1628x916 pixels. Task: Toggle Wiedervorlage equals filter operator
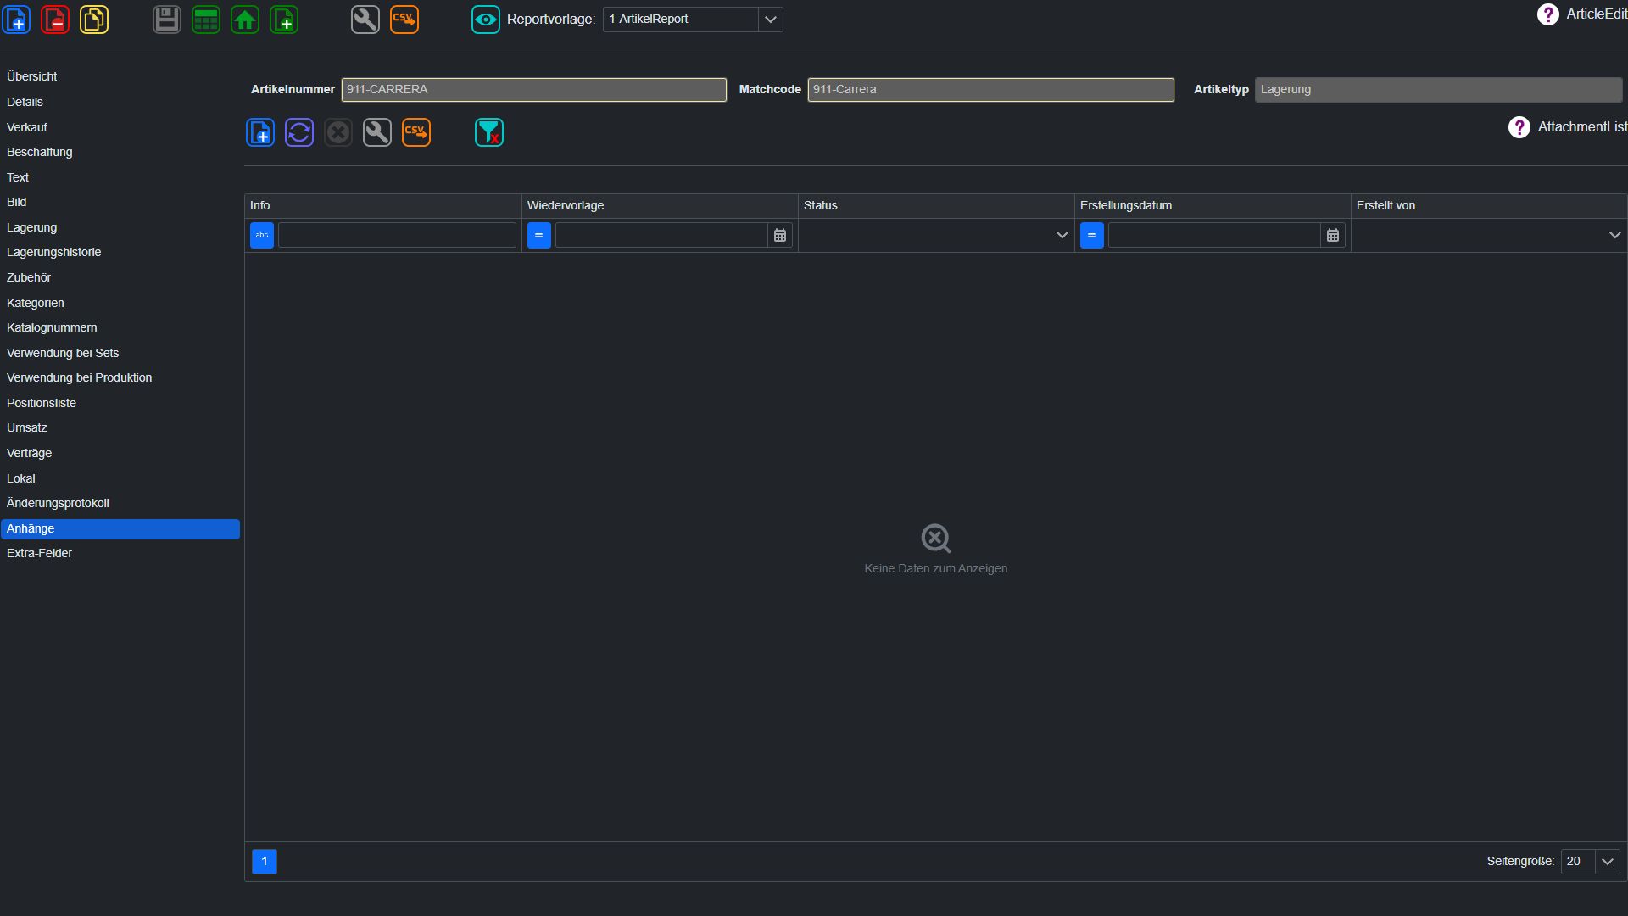pos(539,235)
